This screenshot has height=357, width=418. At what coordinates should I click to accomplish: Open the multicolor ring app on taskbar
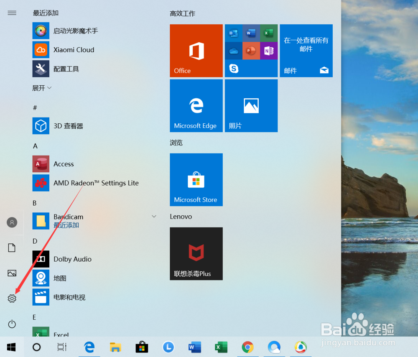pos(301,347)
